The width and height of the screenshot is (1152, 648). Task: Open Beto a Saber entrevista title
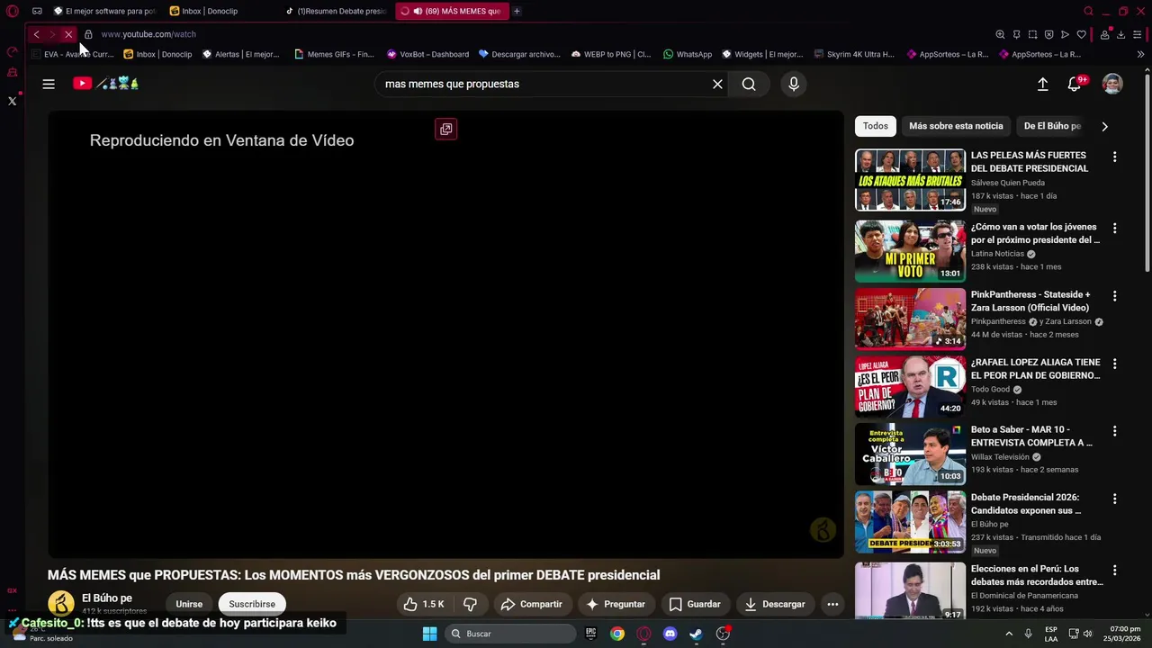click(x=1031, y=436)
